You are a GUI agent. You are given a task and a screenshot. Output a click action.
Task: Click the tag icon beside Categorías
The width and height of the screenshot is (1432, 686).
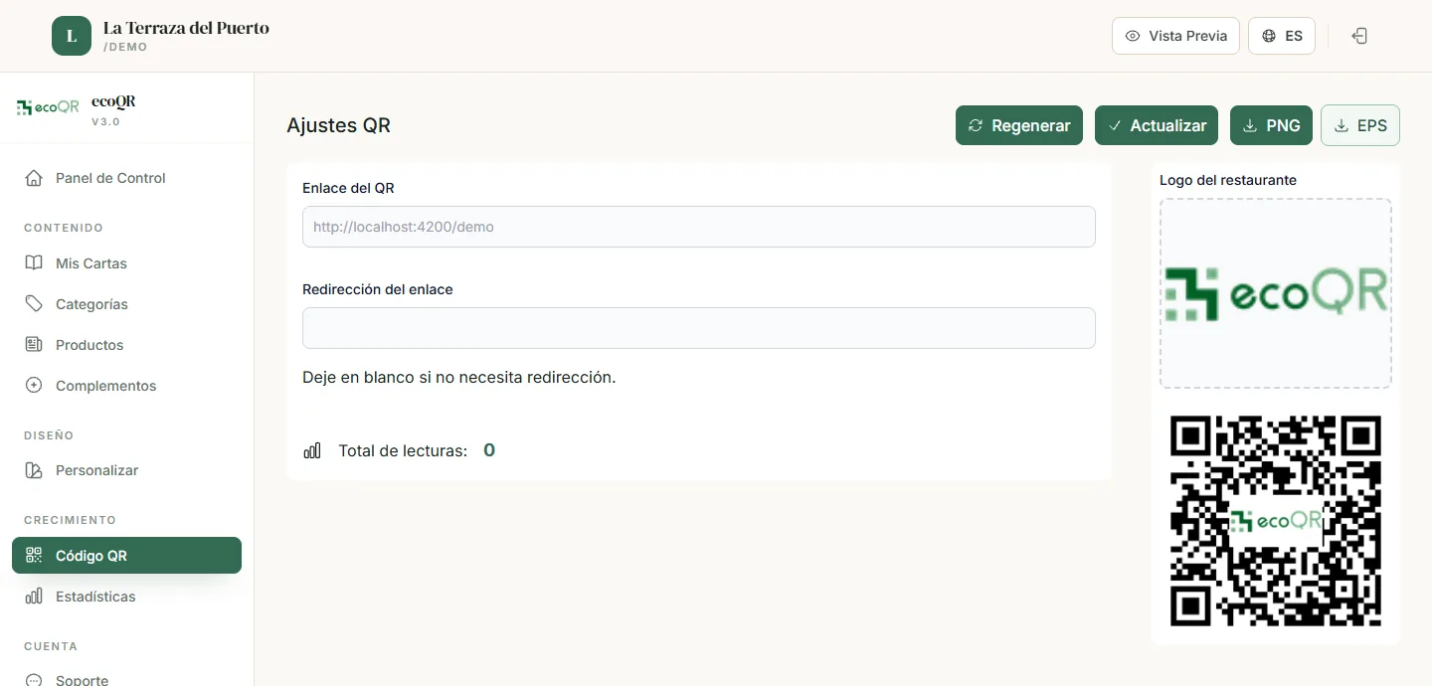(34, 304)
